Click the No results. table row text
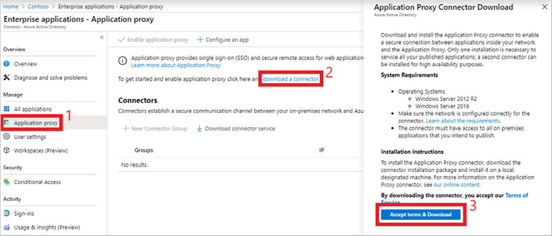This screenshot has height=236, width=552. [134, 164]
